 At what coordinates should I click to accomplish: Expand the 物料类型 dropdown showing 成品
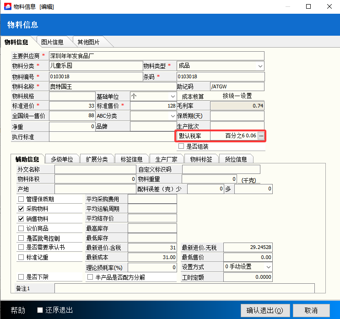pyautogui.click(x=260, y=66)
